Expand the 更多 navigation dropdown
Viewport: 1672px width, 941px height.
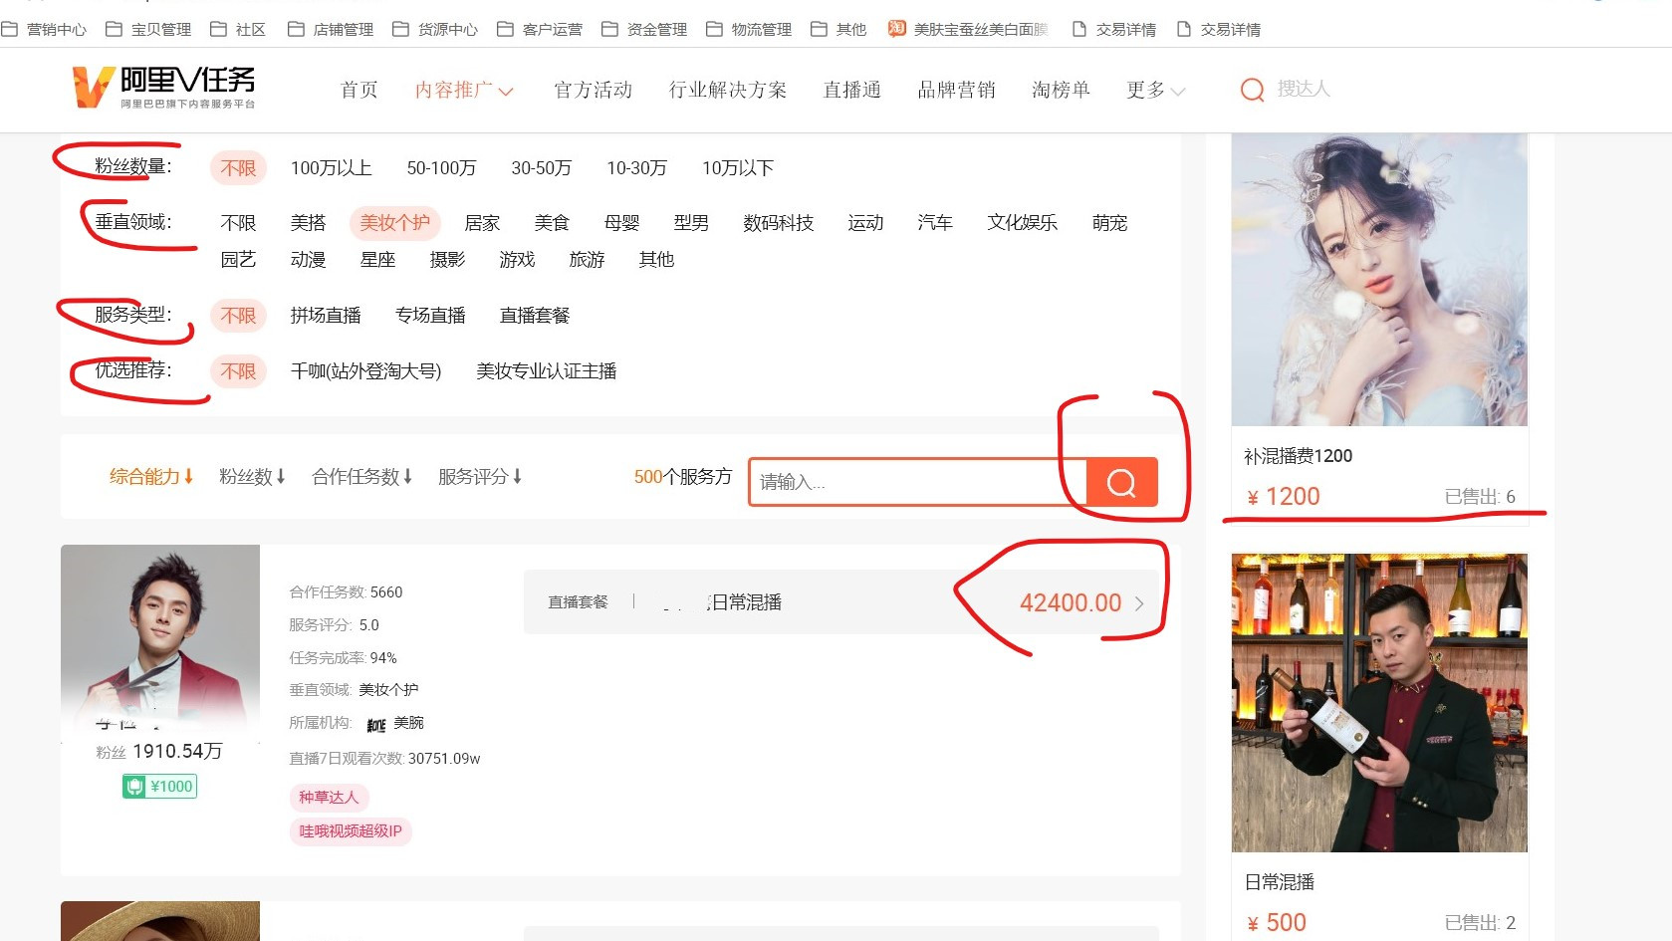coord(1155,90)
